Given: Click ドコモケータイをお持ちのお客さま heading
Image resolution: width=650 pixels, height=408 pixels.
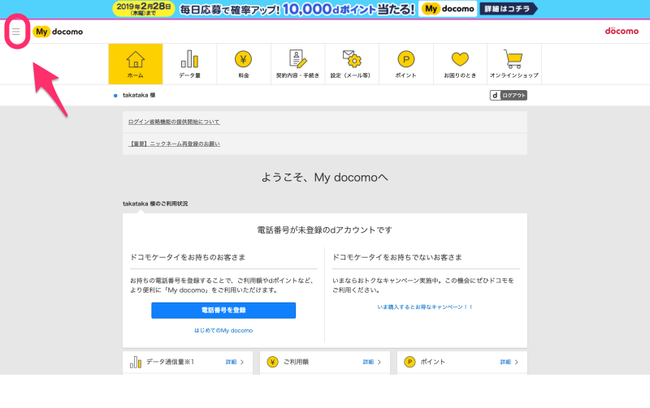Looking at the screenshot, I should click(x=188, y=257).
